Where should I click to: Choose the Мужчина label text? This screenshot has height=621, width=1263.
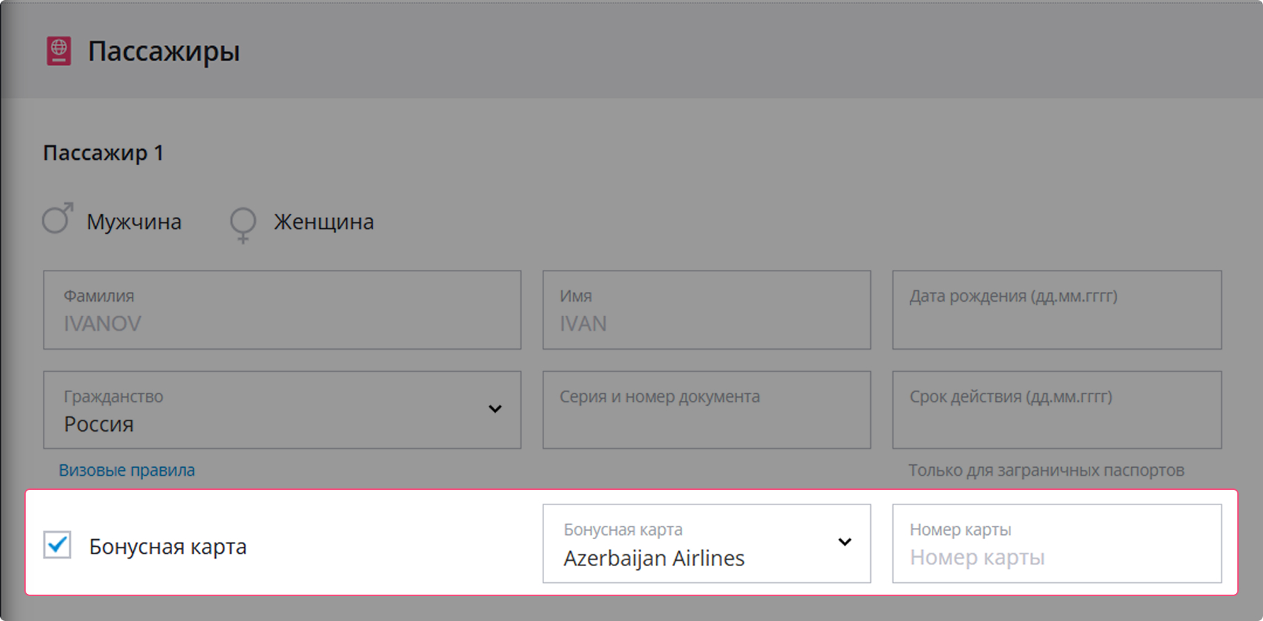coord(134,222)
